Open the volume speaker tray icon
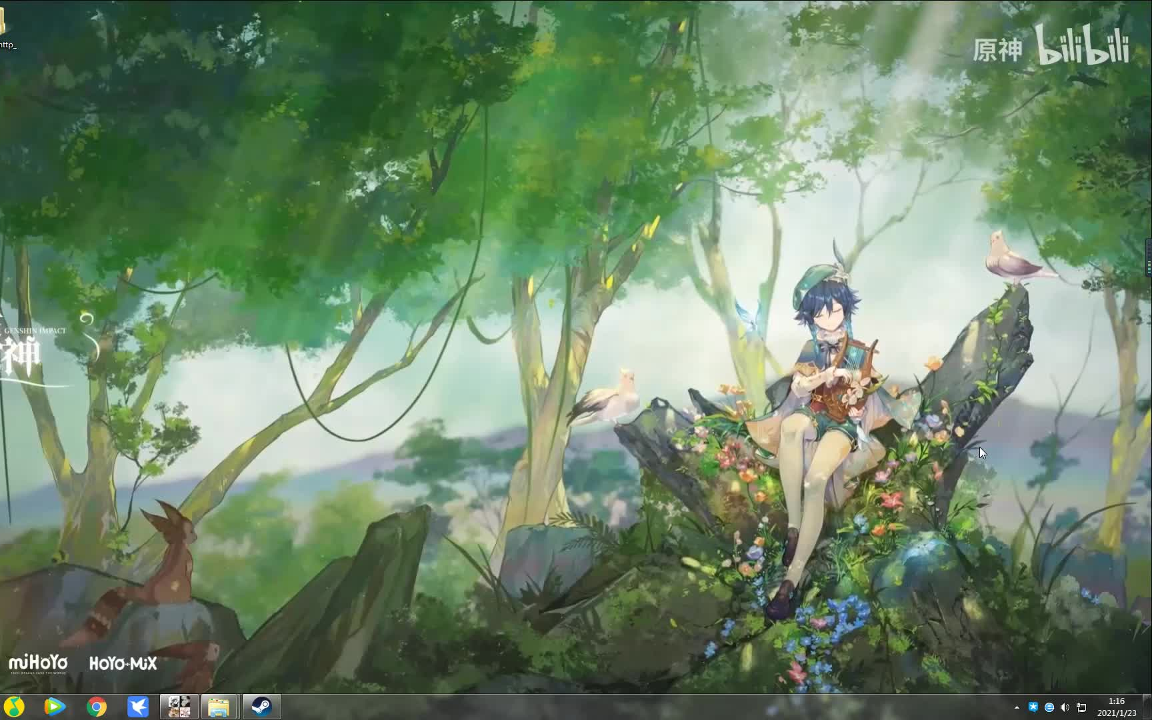The image size is (1152, 720). pos(1065,707)
